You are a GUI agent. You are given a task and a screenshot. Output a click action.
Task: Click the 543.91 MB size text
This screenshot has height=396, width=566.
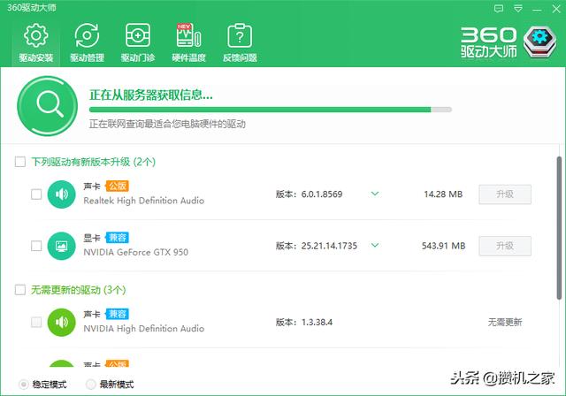(443, 246)
